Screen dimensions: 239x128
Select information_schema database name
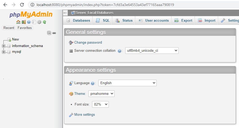tap(27, 46)
